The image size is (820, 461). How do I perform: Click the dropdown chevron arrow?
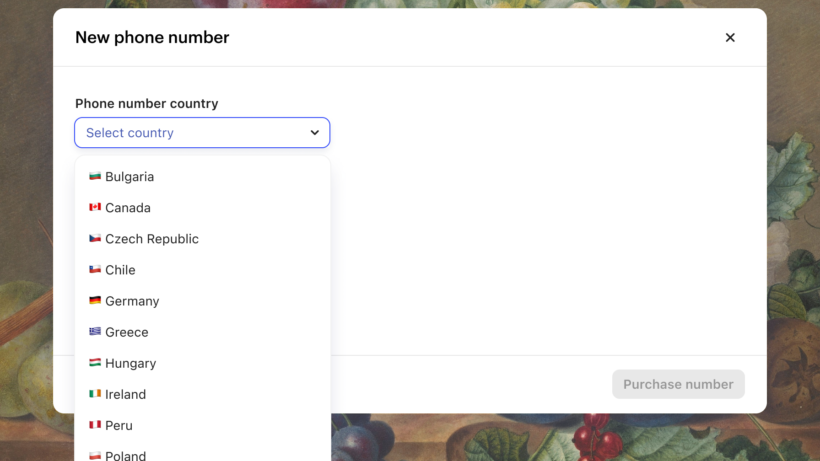[315, 133]
